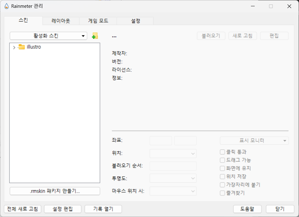Open the 마우스 위치 시 combo box
This screenshot has width=299, height=217.
pos(173,191)
